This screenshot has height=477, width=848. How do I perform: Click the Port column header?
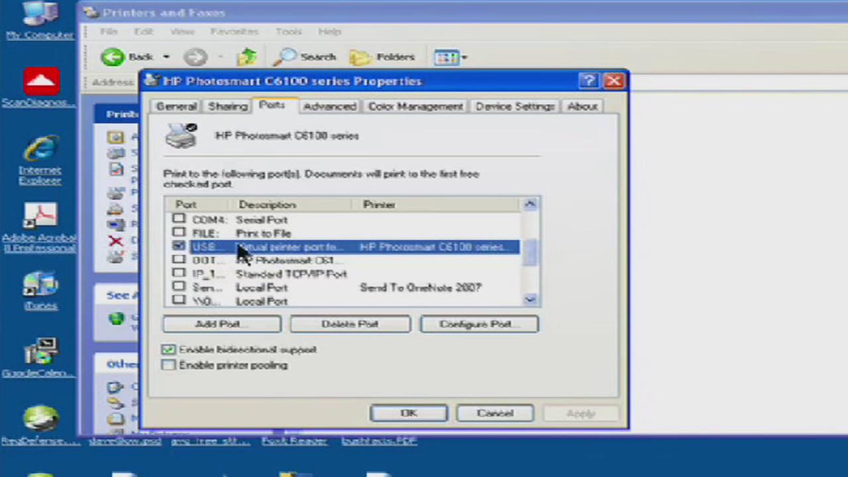coord(197,205)
